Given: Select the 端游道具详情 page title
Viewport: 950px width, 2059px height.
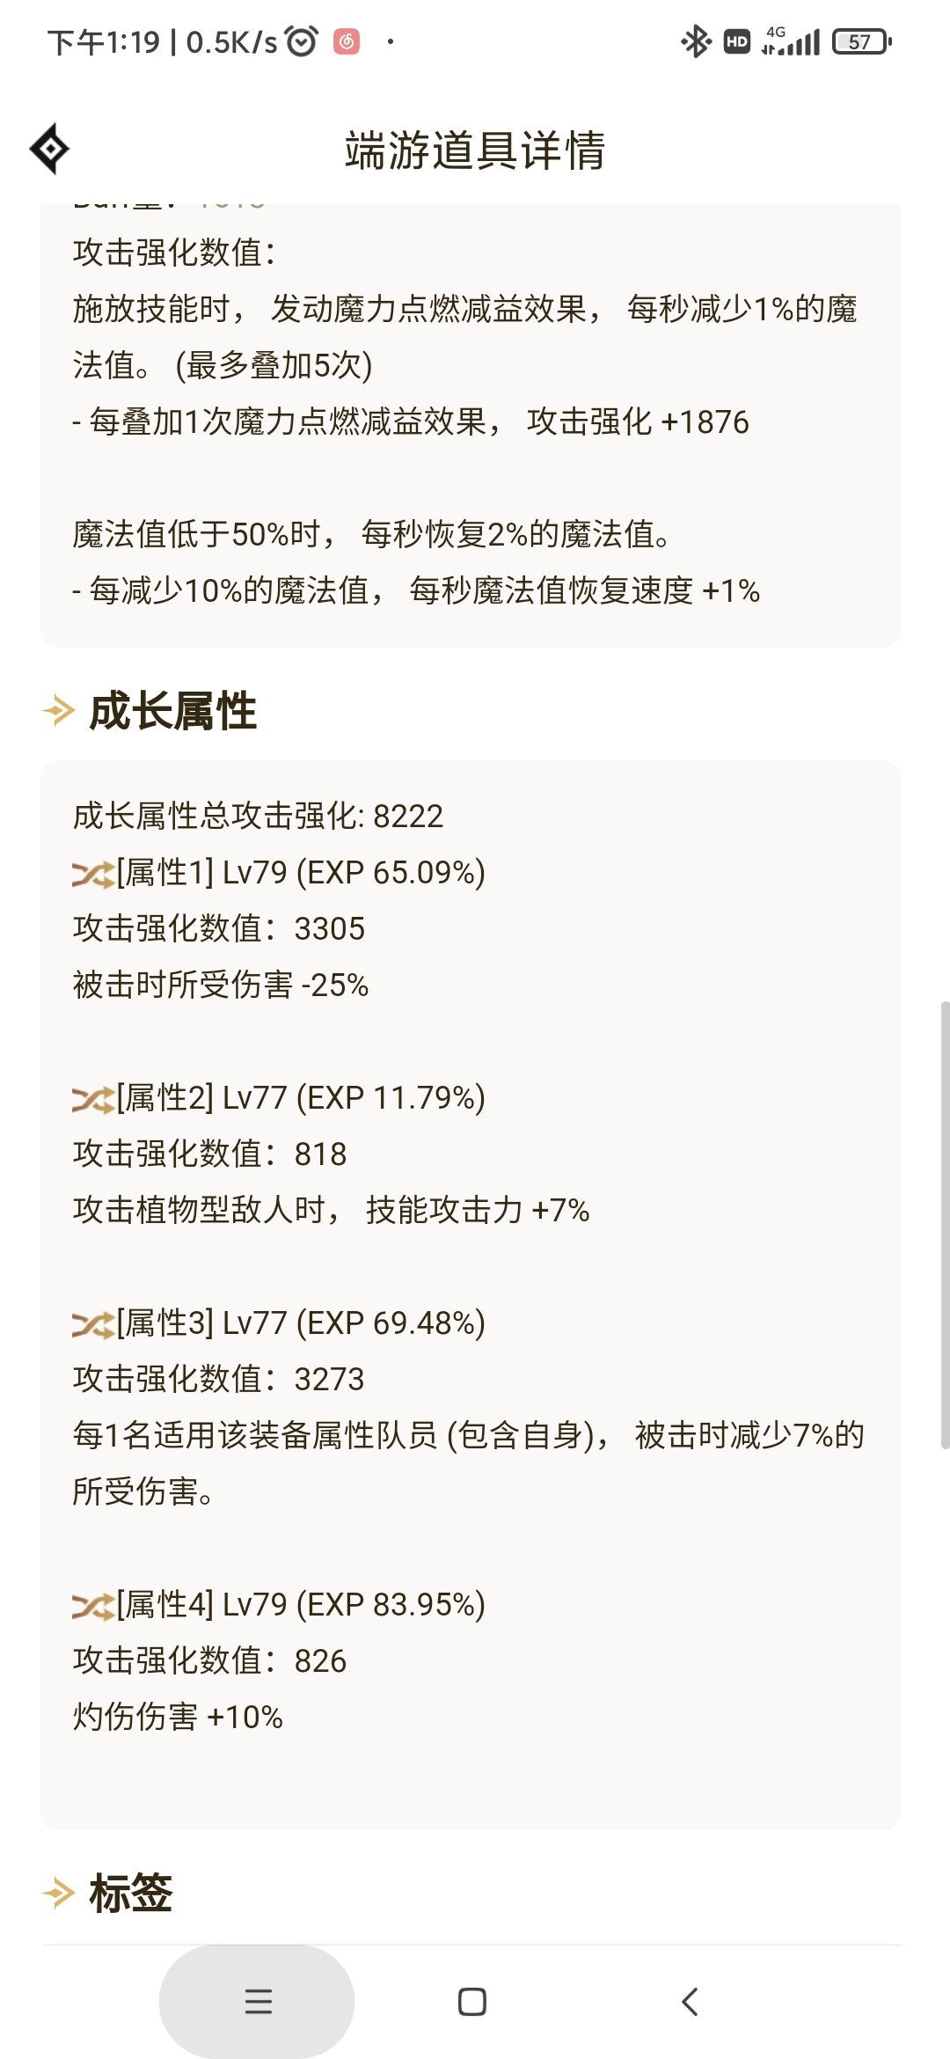Looking at the screenshot, I should tap(475, 150).
